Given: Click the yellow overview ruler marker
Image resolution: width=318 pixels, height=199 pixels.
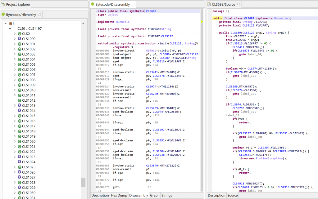Looking at the screenshot, I should pyautogui.click(x=202, y=22).
